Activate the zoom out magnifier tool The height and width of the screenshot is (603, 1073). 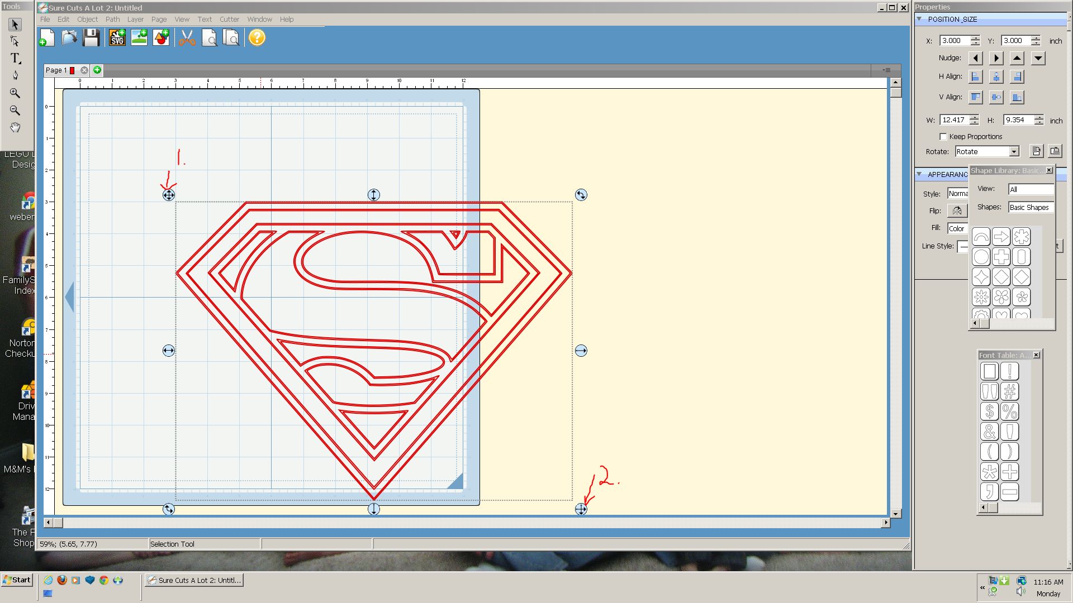point(15,110)
